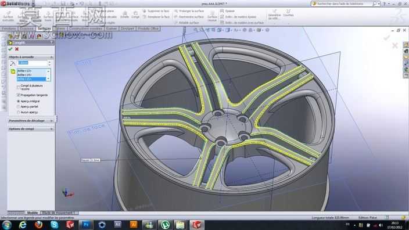Open the FeatureManager design tree tab icon
The height and width of the screenshot is (230, 409).
pyautogui.click(x=10, y=36)
